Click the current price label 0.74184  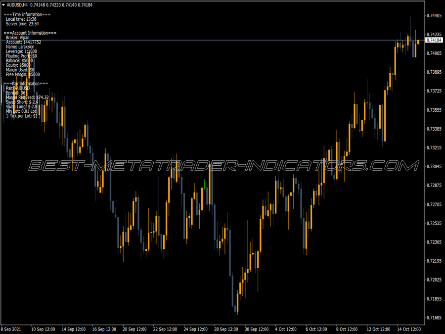pos(434,41)
